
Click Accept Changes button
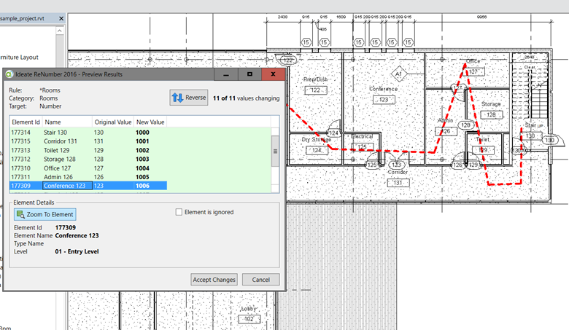point(214,280)
